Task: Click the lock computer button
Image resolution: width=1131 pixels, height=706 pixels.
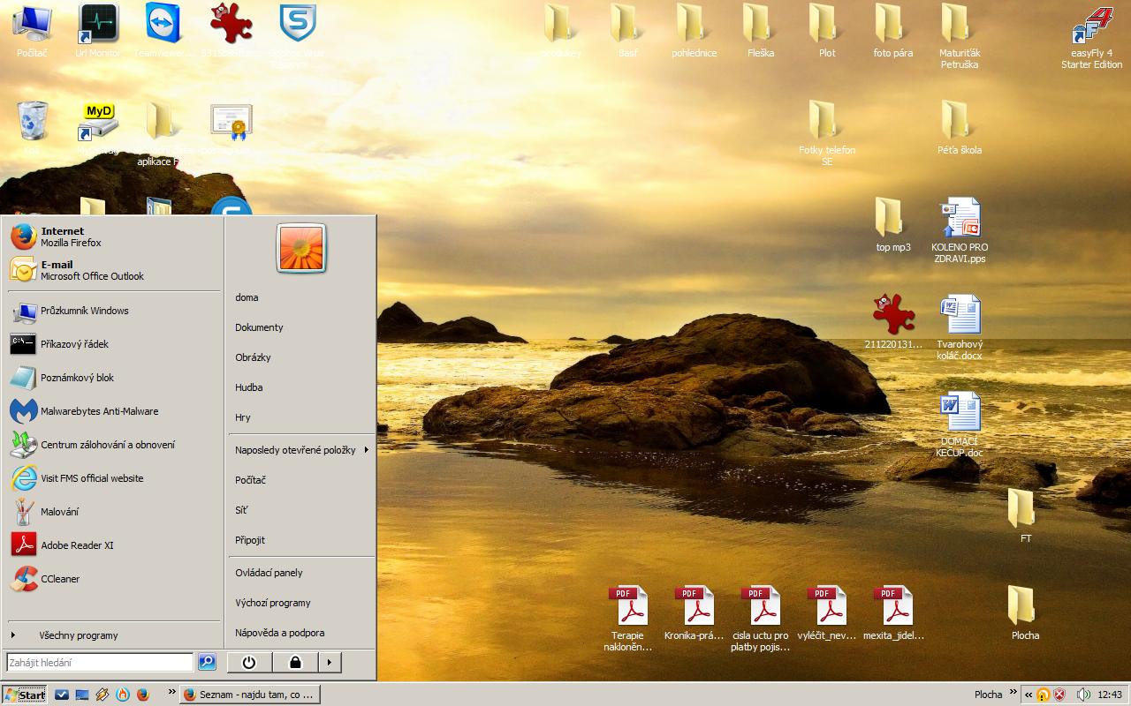Action: (295, 662)
